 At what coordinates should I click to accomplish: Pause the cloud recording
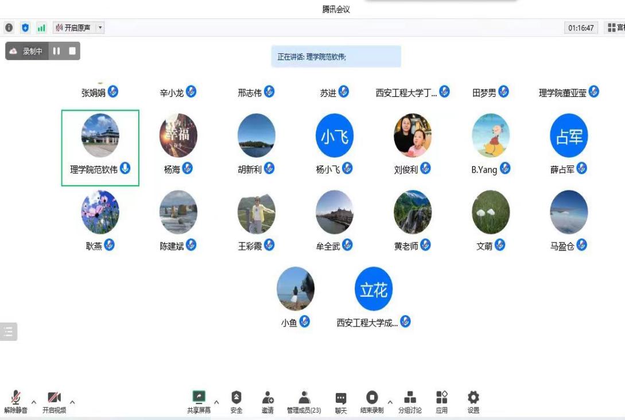click(x=57, y=51)
